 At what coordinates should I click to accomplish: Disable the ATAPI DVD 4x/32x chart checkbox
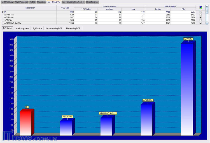(200, 23)
